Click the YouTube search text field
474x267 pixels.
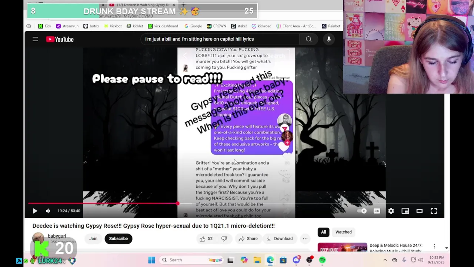click(220, 39)
